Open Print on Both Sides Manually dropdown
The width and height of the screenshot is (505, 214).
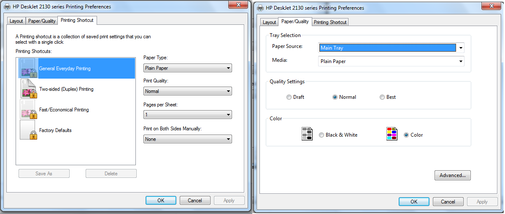tap(187, 139)
